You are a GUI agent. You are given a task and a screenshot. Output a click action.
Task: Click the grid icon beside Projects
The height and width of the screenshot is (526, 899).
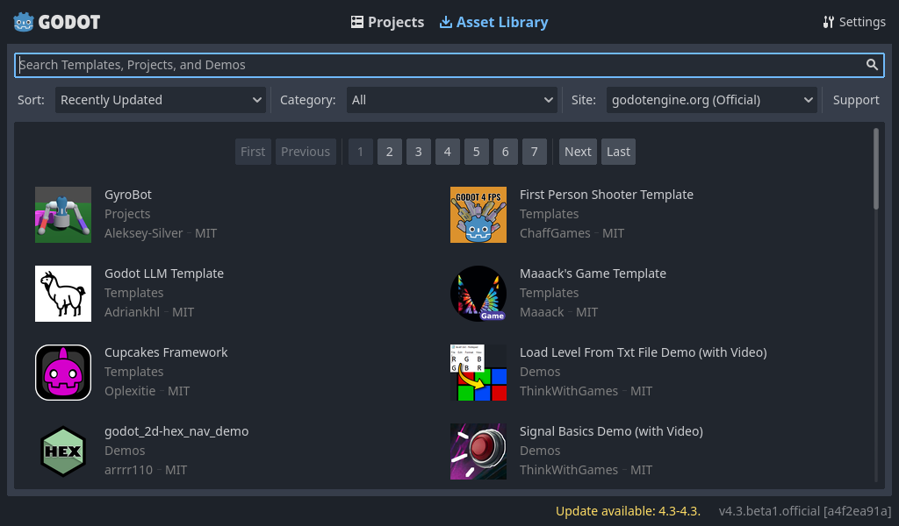356,21
